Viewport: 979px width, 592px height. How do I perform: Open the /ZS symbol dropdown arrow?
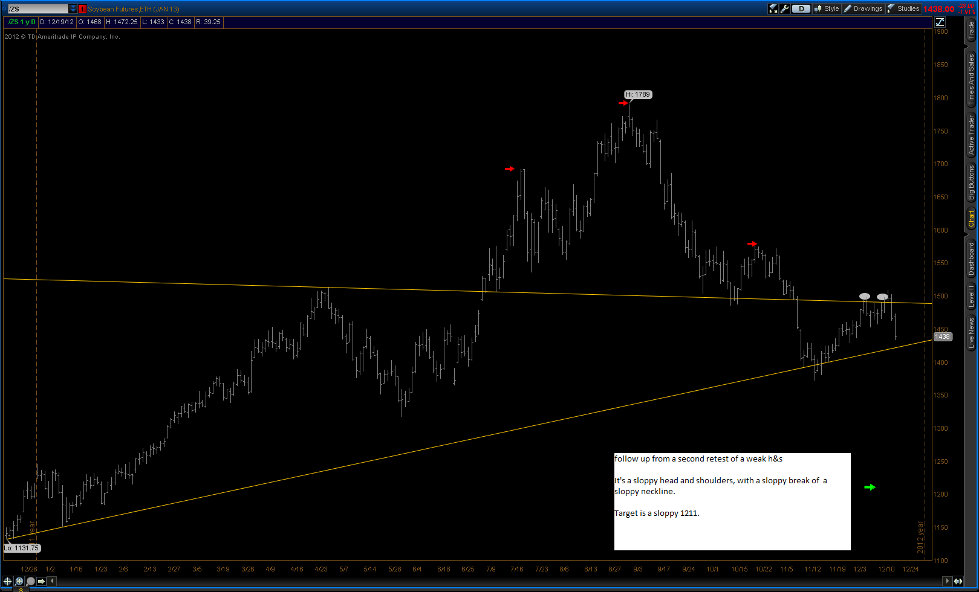pyautogui.click(x=74, y=8)
